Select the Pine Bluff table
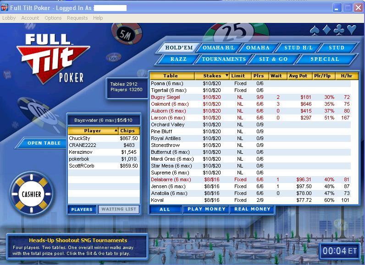Screen dimensions: 365x265 coord(250,131)
